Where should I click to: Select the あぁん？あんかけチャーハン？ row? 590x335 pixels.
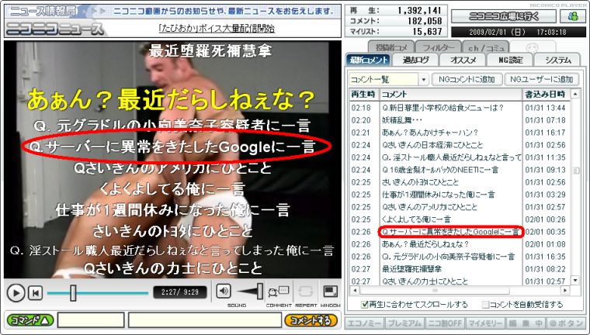coord(459,133)
